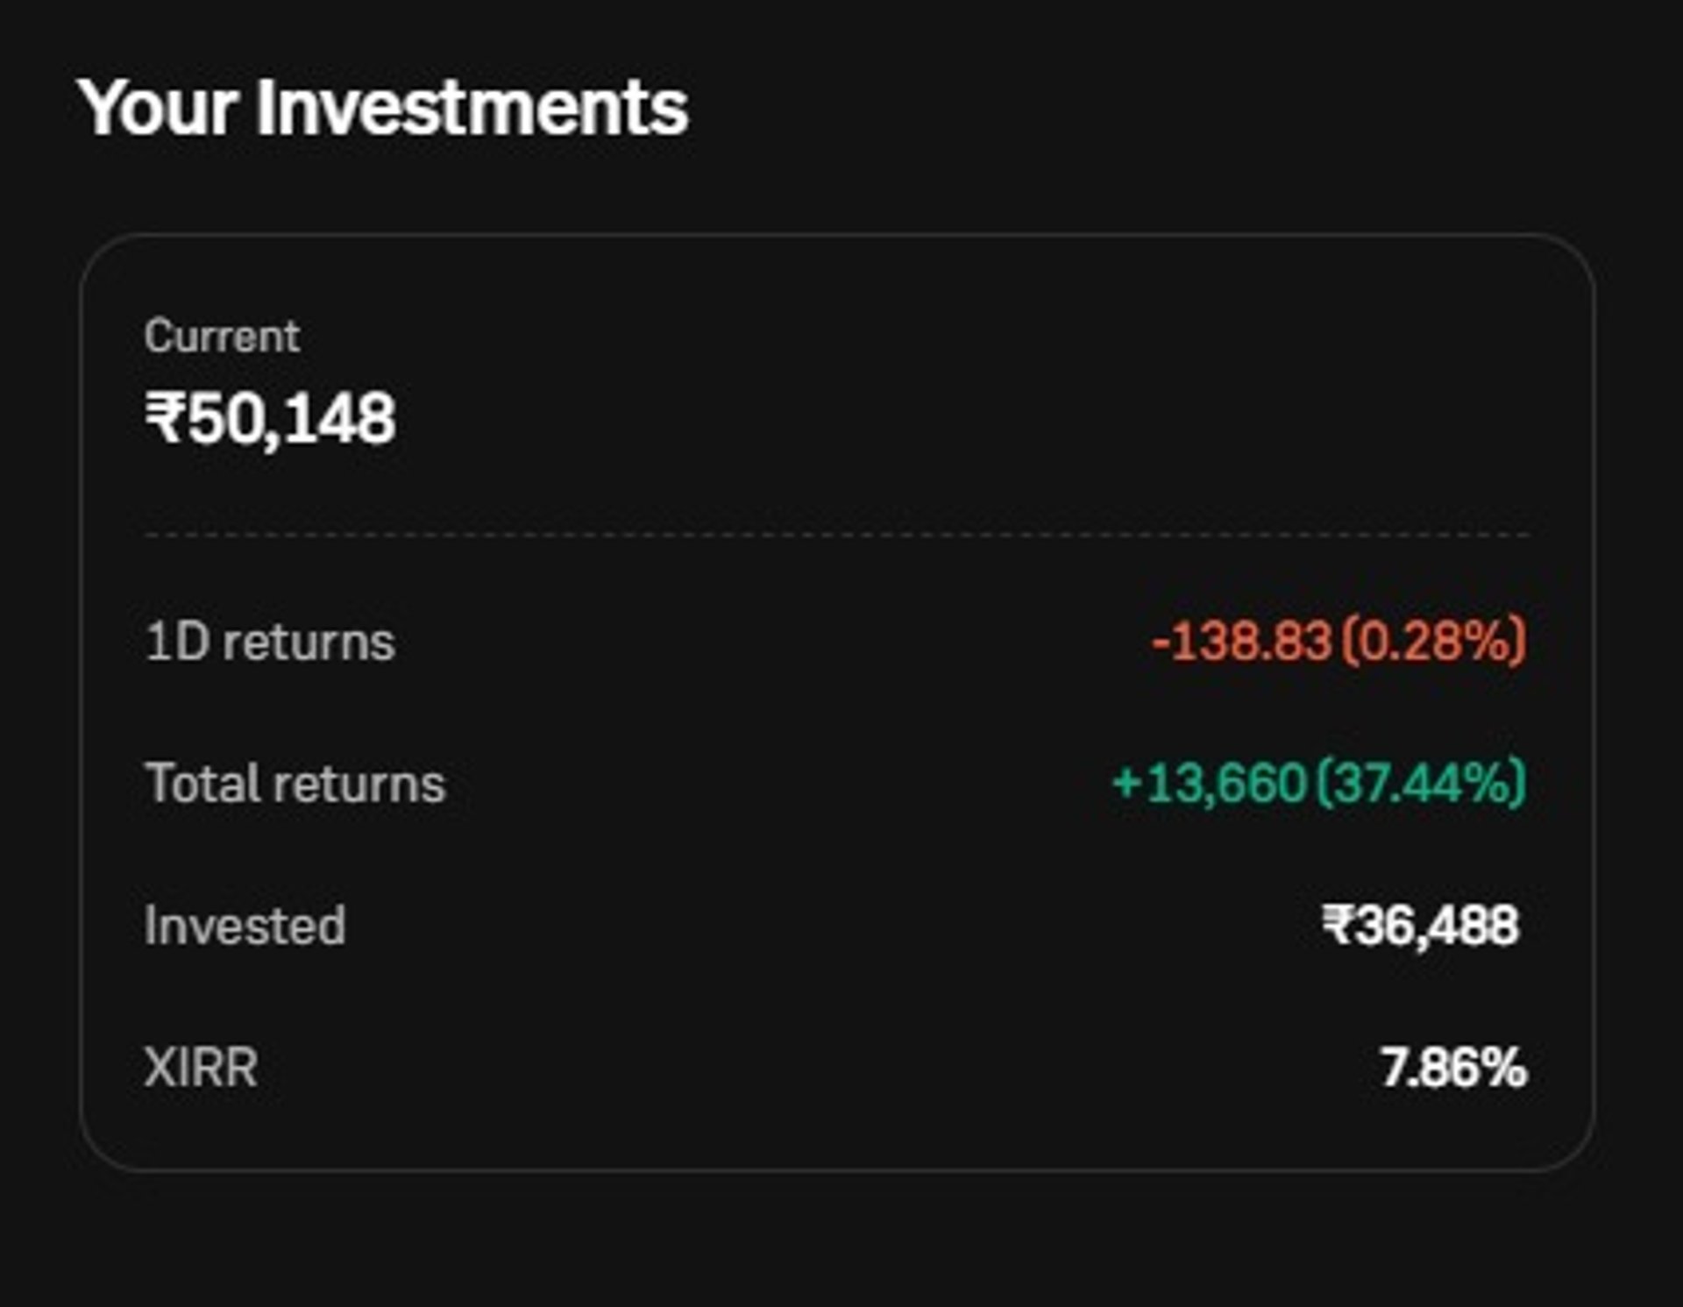Click the dark background below the investments card
Screen dimensions: 1683x1307
[837, 1245]
